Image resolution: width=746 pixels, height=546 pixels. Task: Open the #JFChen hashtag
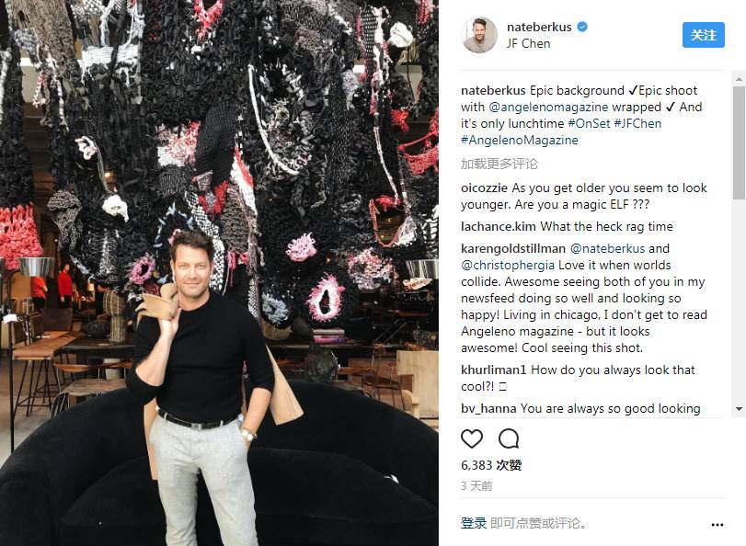point(637,124)
